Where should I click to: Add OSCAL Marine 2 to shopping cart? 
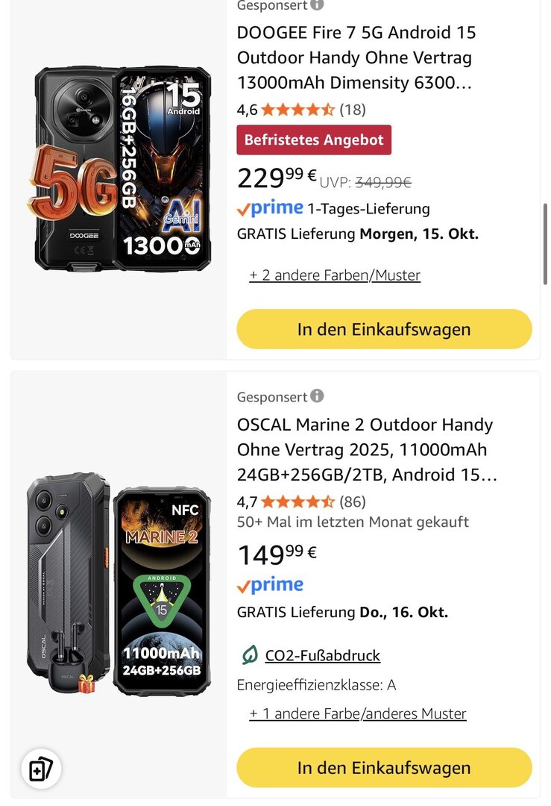click(x=384, y=767)
